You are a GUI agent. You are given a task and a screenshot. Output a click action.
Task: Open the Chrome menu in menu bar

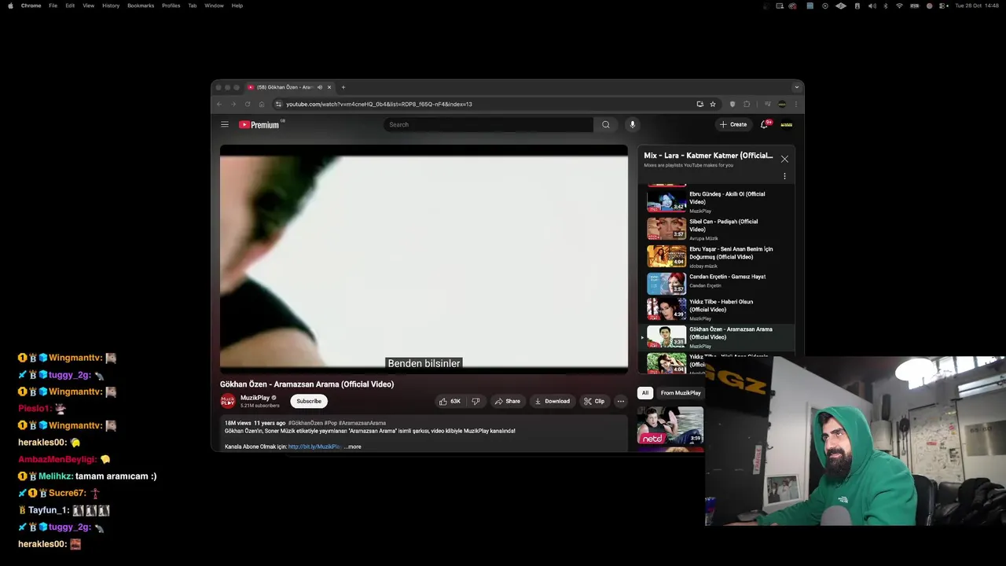(31, 6)
